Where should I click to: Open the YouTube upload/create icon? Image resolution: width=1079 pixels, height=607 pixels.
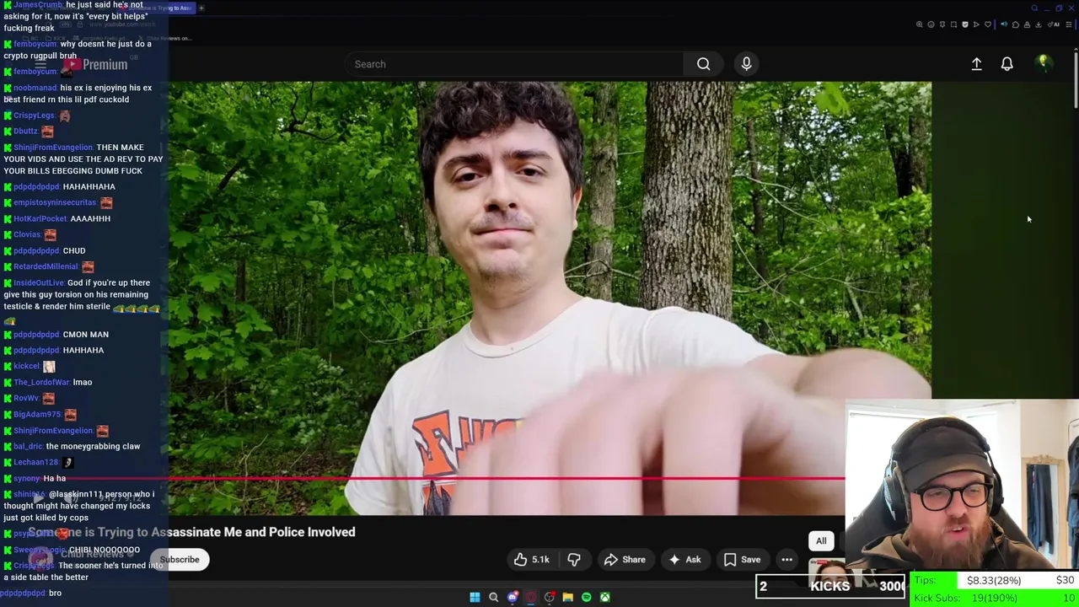pos(976,64)
